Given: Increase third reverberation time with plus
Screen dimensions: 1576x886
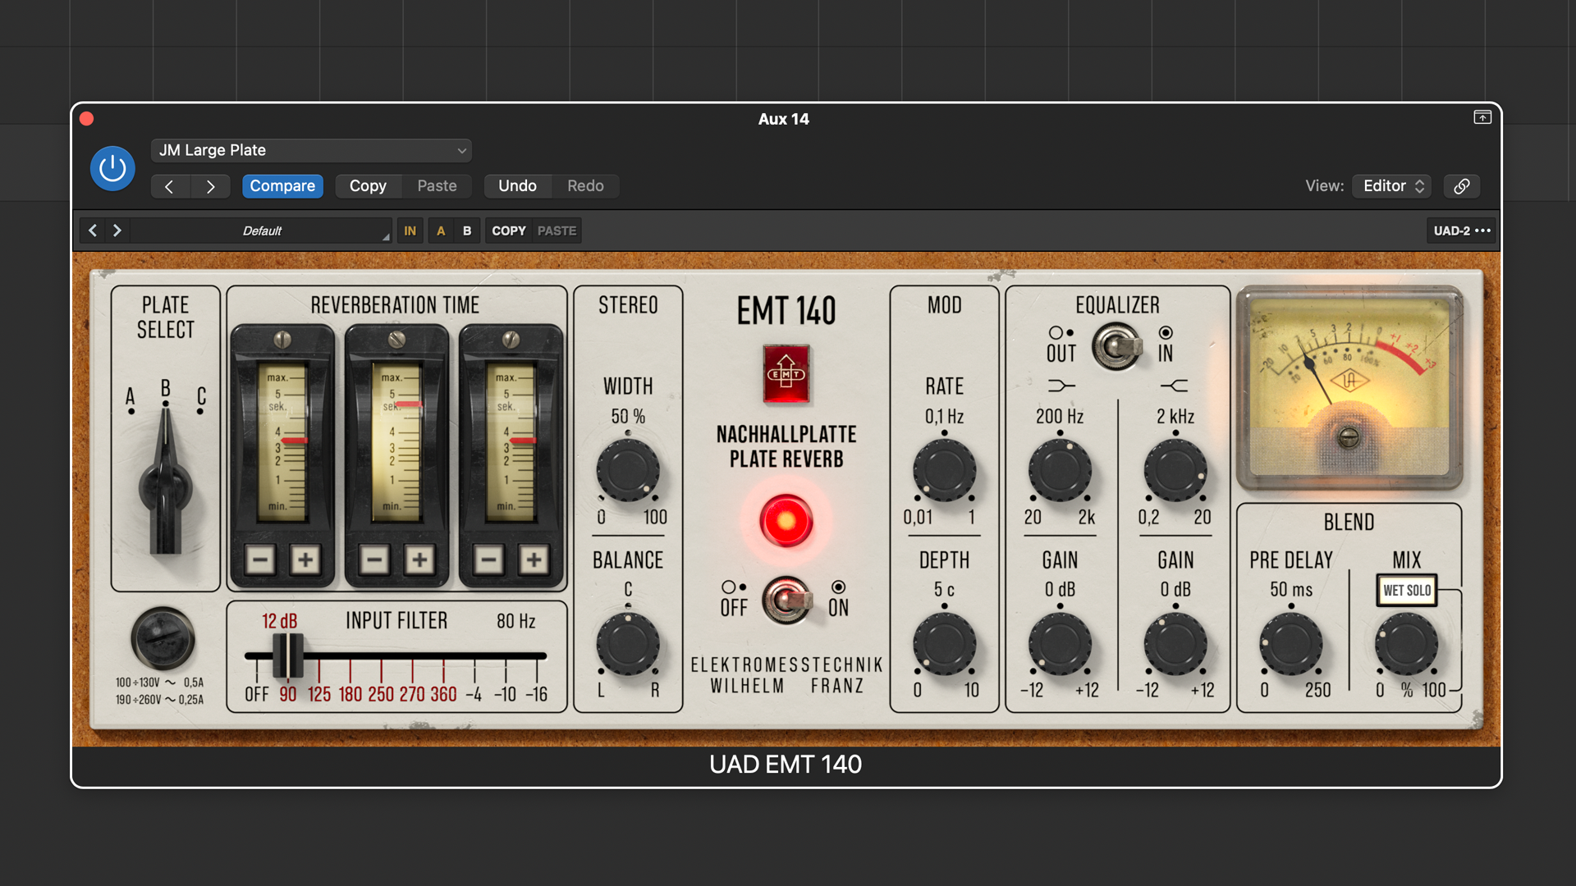Looking at the screenshot, I should pyautogui.click(x=534, y=560).
